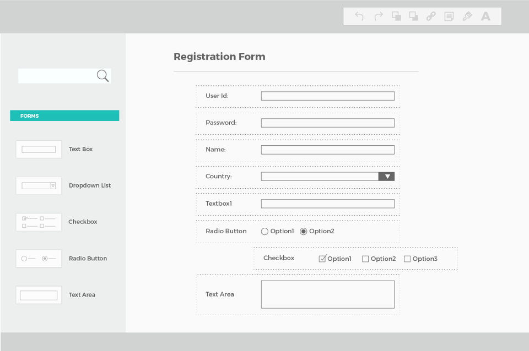Check the Option2 checkbox
The image size is (529, 351).
pyautogui.click(x=365, y=259)
